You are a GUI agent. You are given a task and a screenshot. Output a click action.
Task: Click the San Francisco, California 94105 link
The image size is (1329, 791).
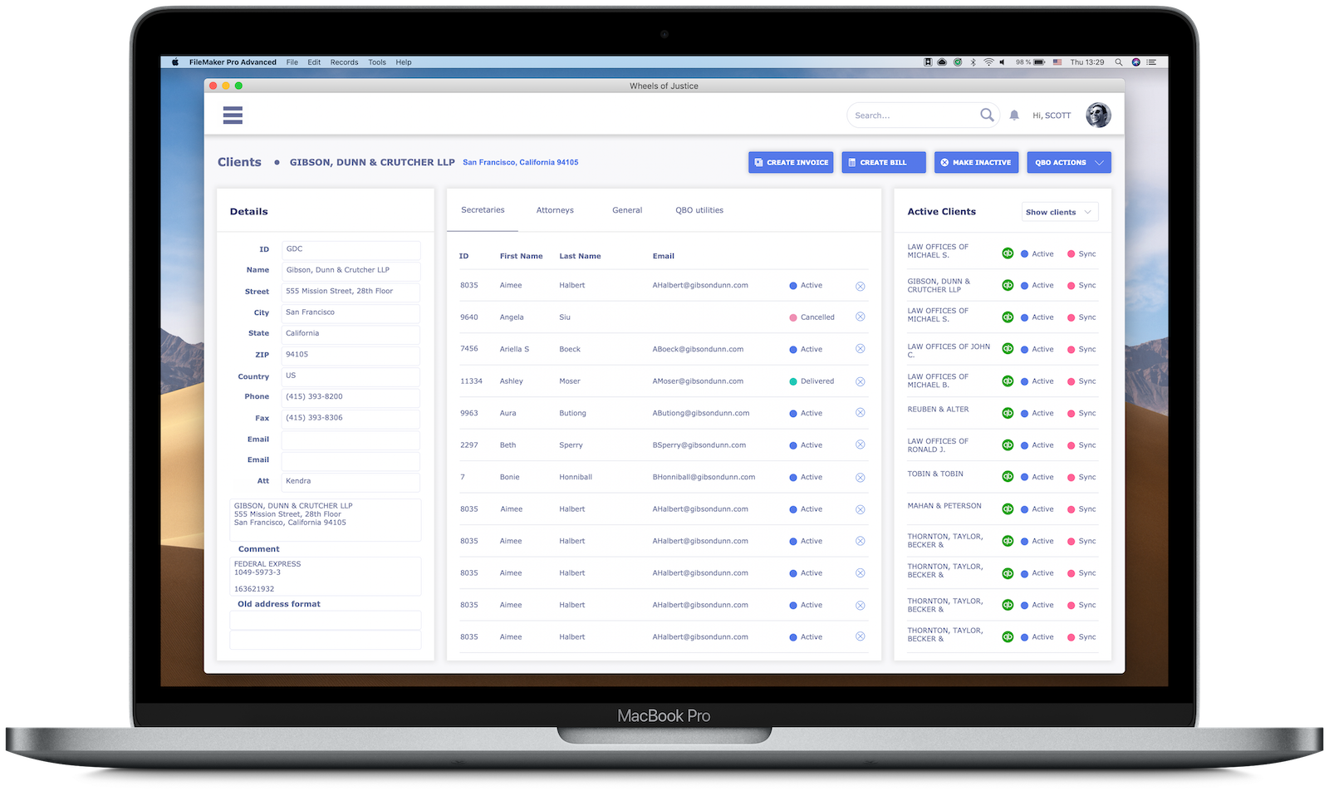pos(521,162)
